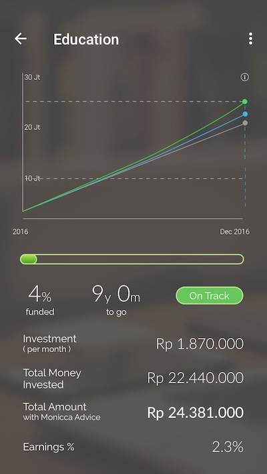267x474 pixels.
Task: Tap the 30 Jt axis label
Action: click(x=33, y=77)
